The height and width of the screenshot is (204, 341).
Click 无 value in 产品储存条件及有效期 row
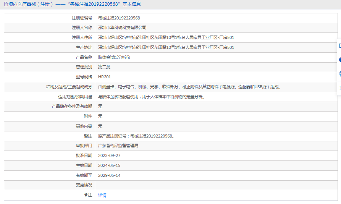point(100,106)
